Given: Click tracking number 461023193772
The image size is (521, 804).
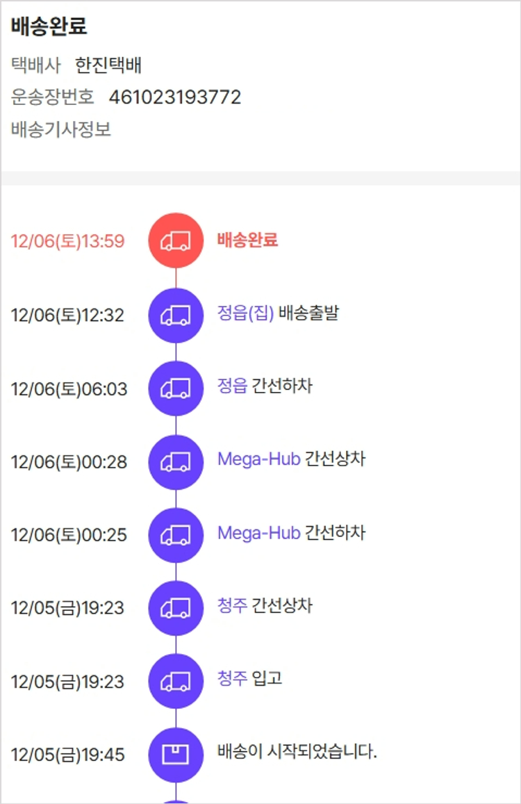Looking at the screenshot, I should 175,97.
